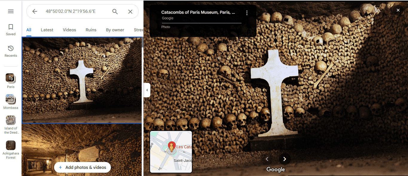Click the back arrow beside the search field
This screenshot has width=408, height=176.
[35, 11]
